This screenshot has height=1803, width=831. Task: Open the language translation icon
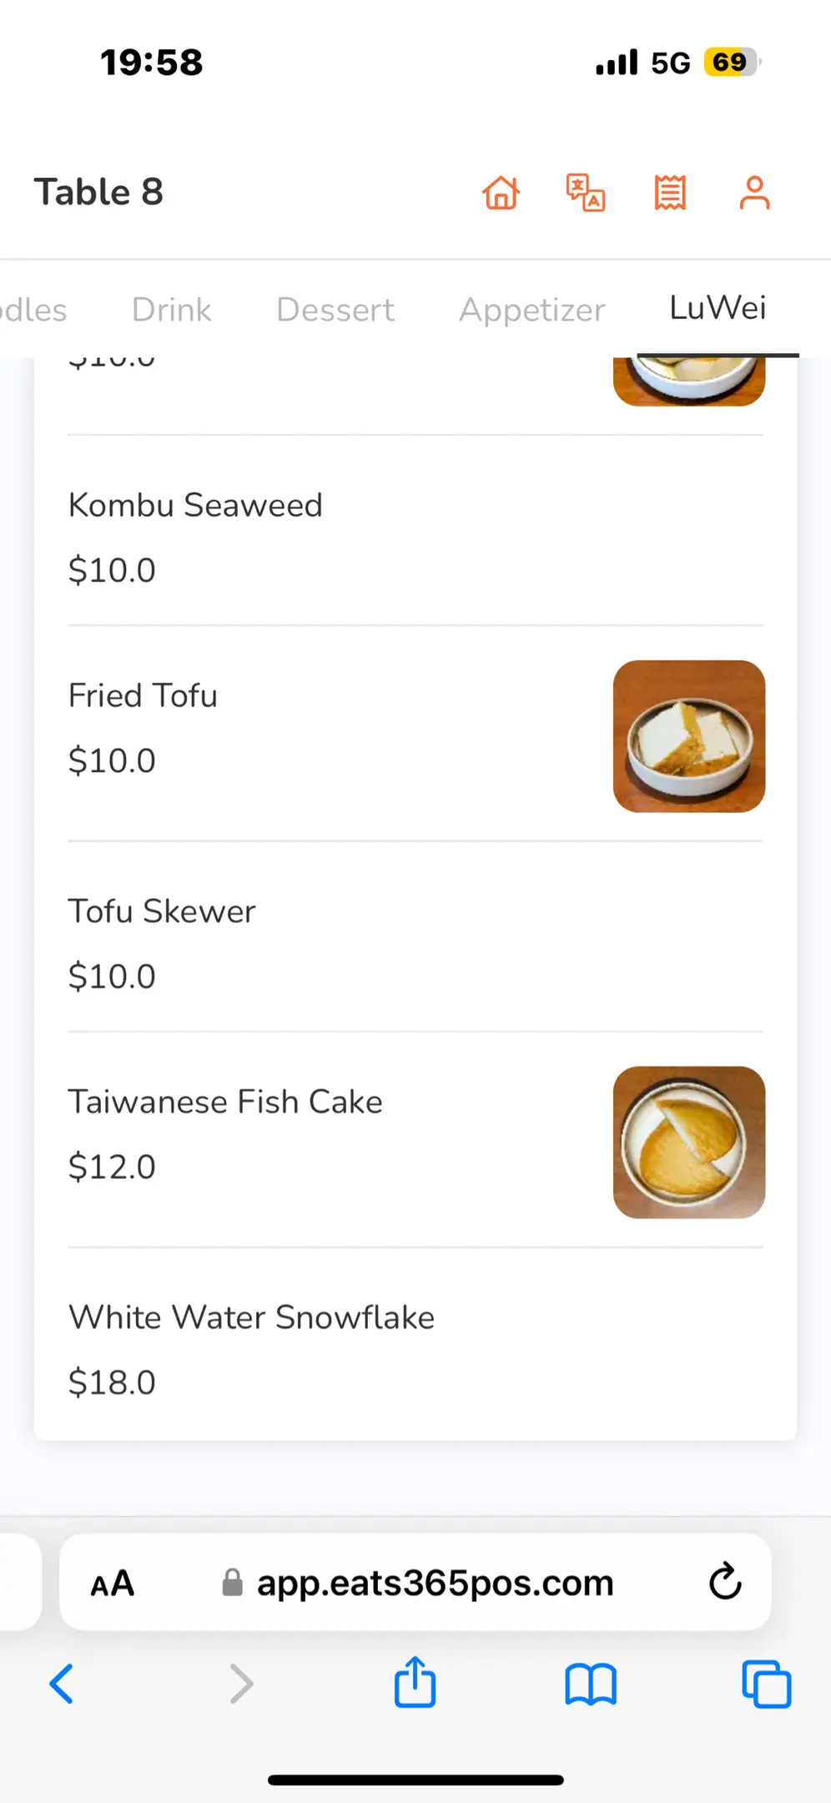tap(586, 193)
